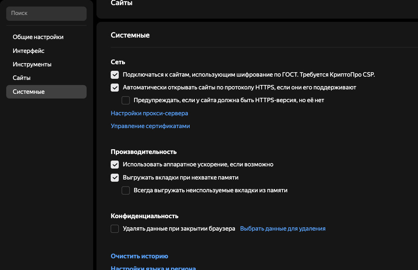The width and height of the screenshot is (418, 270).
Task: Enable warning about missing HTTPS version
Action: point(126,100)
